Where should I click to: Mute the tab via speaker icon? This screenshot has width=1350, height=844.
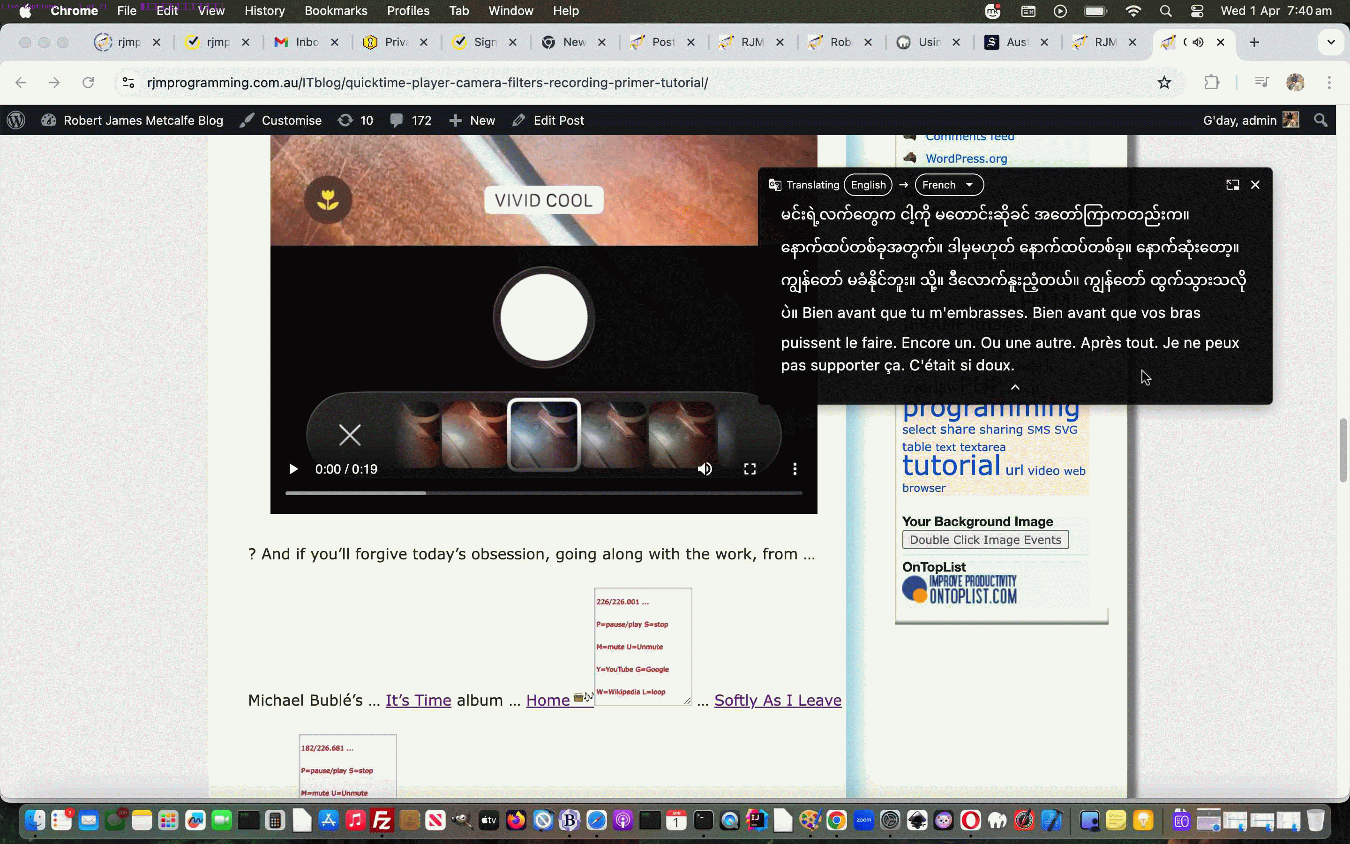[1198, 42]
